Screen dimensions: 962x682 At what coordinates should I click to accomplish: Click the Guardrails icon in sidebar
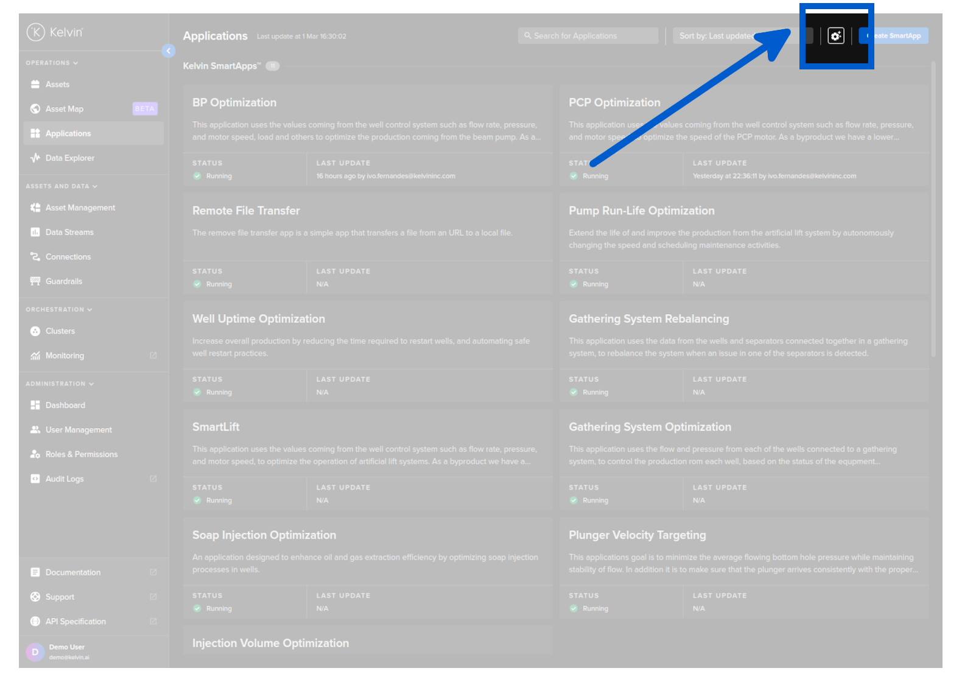(35, 281)
